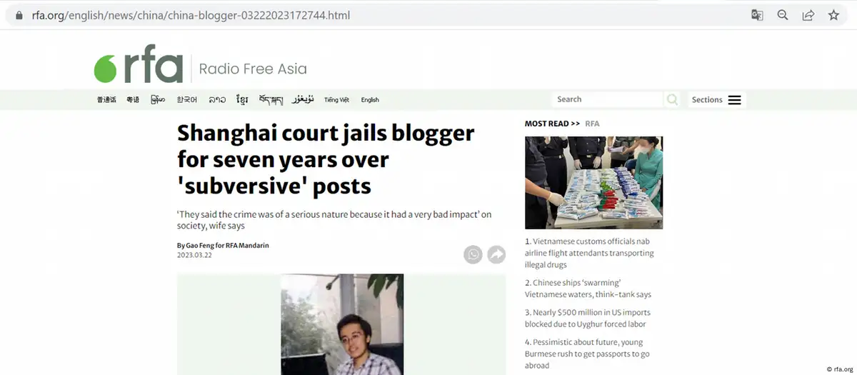Image resolution: width=857 pixels, height=375 pixels.
Task: Switch to Korean language edition
Action: tap(187, 100)
